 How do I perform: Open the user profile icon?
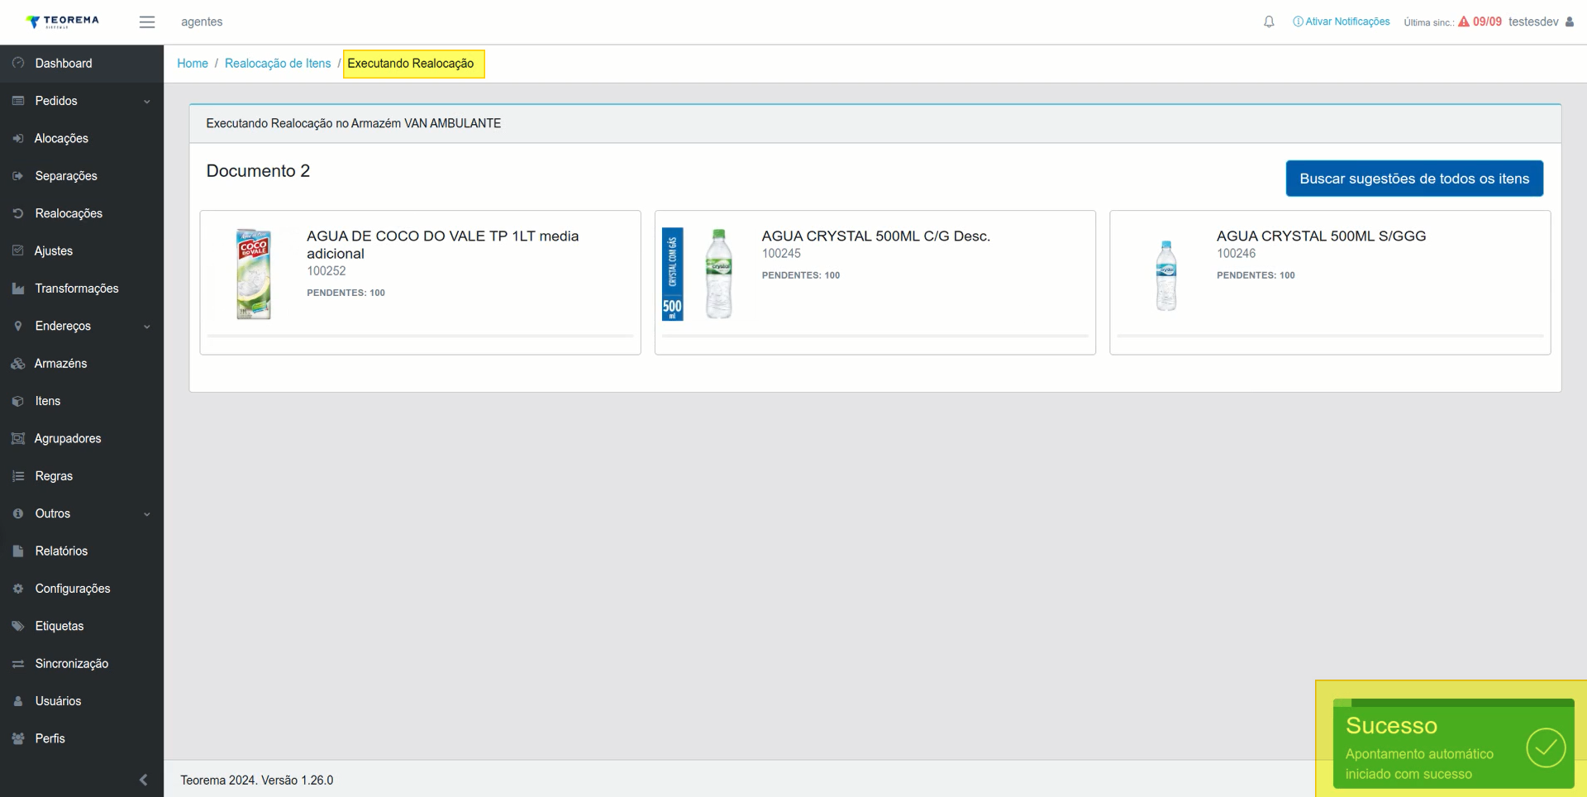1570,22
